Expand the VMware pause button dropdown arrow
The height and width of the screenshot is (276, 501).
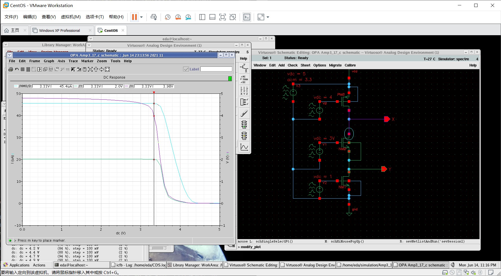[141, 17]
